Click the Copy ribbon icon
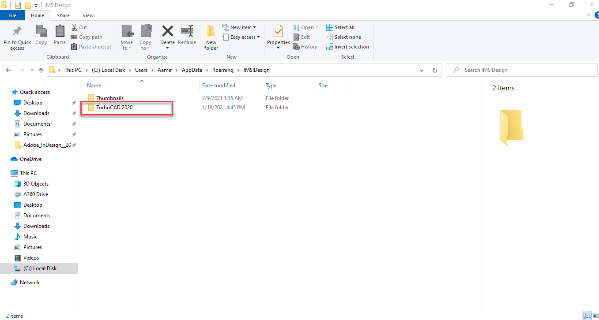The width and height of the screenshot is (599, 320). [x=41, y=31]
